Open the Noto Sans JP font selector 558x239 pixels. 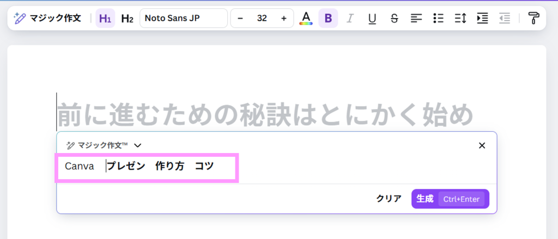183,18
